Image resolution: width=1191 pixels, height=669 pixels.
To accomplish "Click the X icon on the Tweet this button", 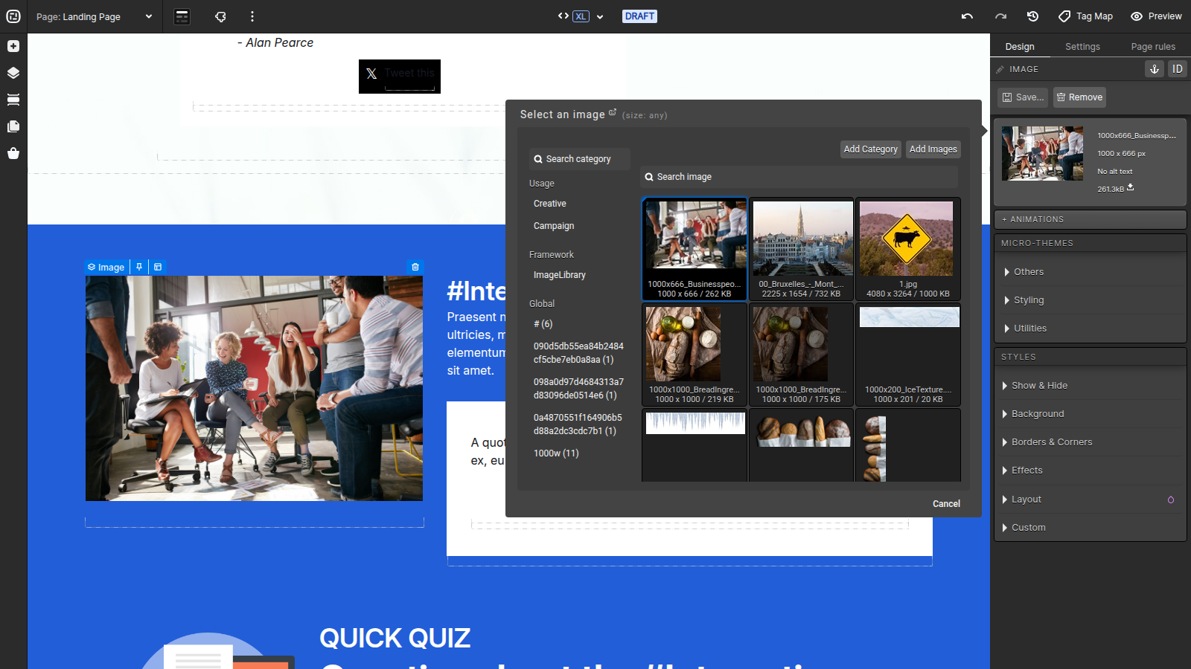I will click(371, 74).
